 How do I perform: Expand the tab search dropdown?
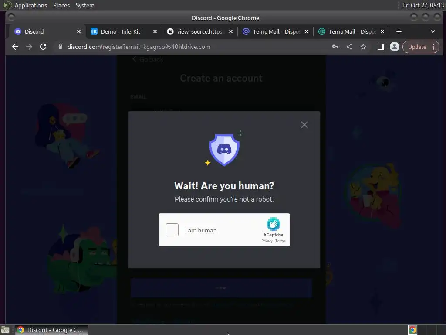[433, 31]
